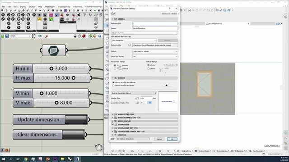This screenshot has height=162, width=289.
Task: Click the layer icon at dialog bottom left
Action: tap(112, 139)
